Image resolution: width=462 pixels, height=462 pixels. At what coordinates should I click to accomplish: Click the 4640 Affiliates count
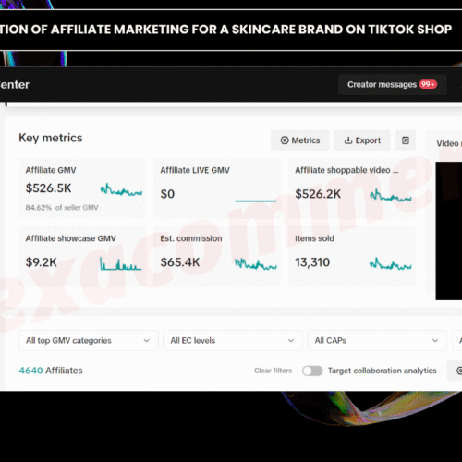[51, 371]
